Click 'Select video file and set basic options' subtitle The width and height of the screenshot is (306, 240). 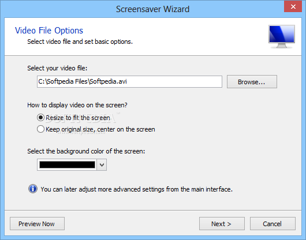point(80,42)
